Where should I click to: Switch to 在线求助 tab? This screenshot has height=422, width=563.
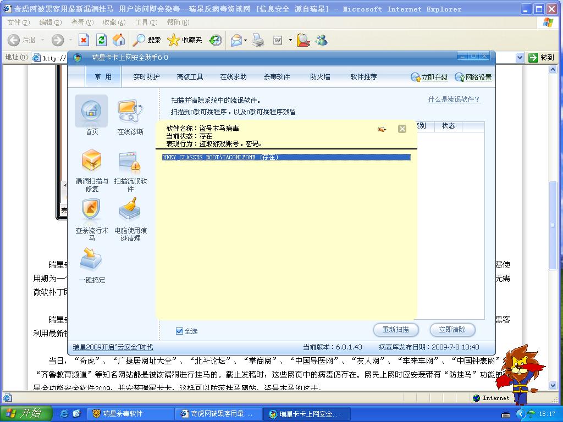(233, 76)
